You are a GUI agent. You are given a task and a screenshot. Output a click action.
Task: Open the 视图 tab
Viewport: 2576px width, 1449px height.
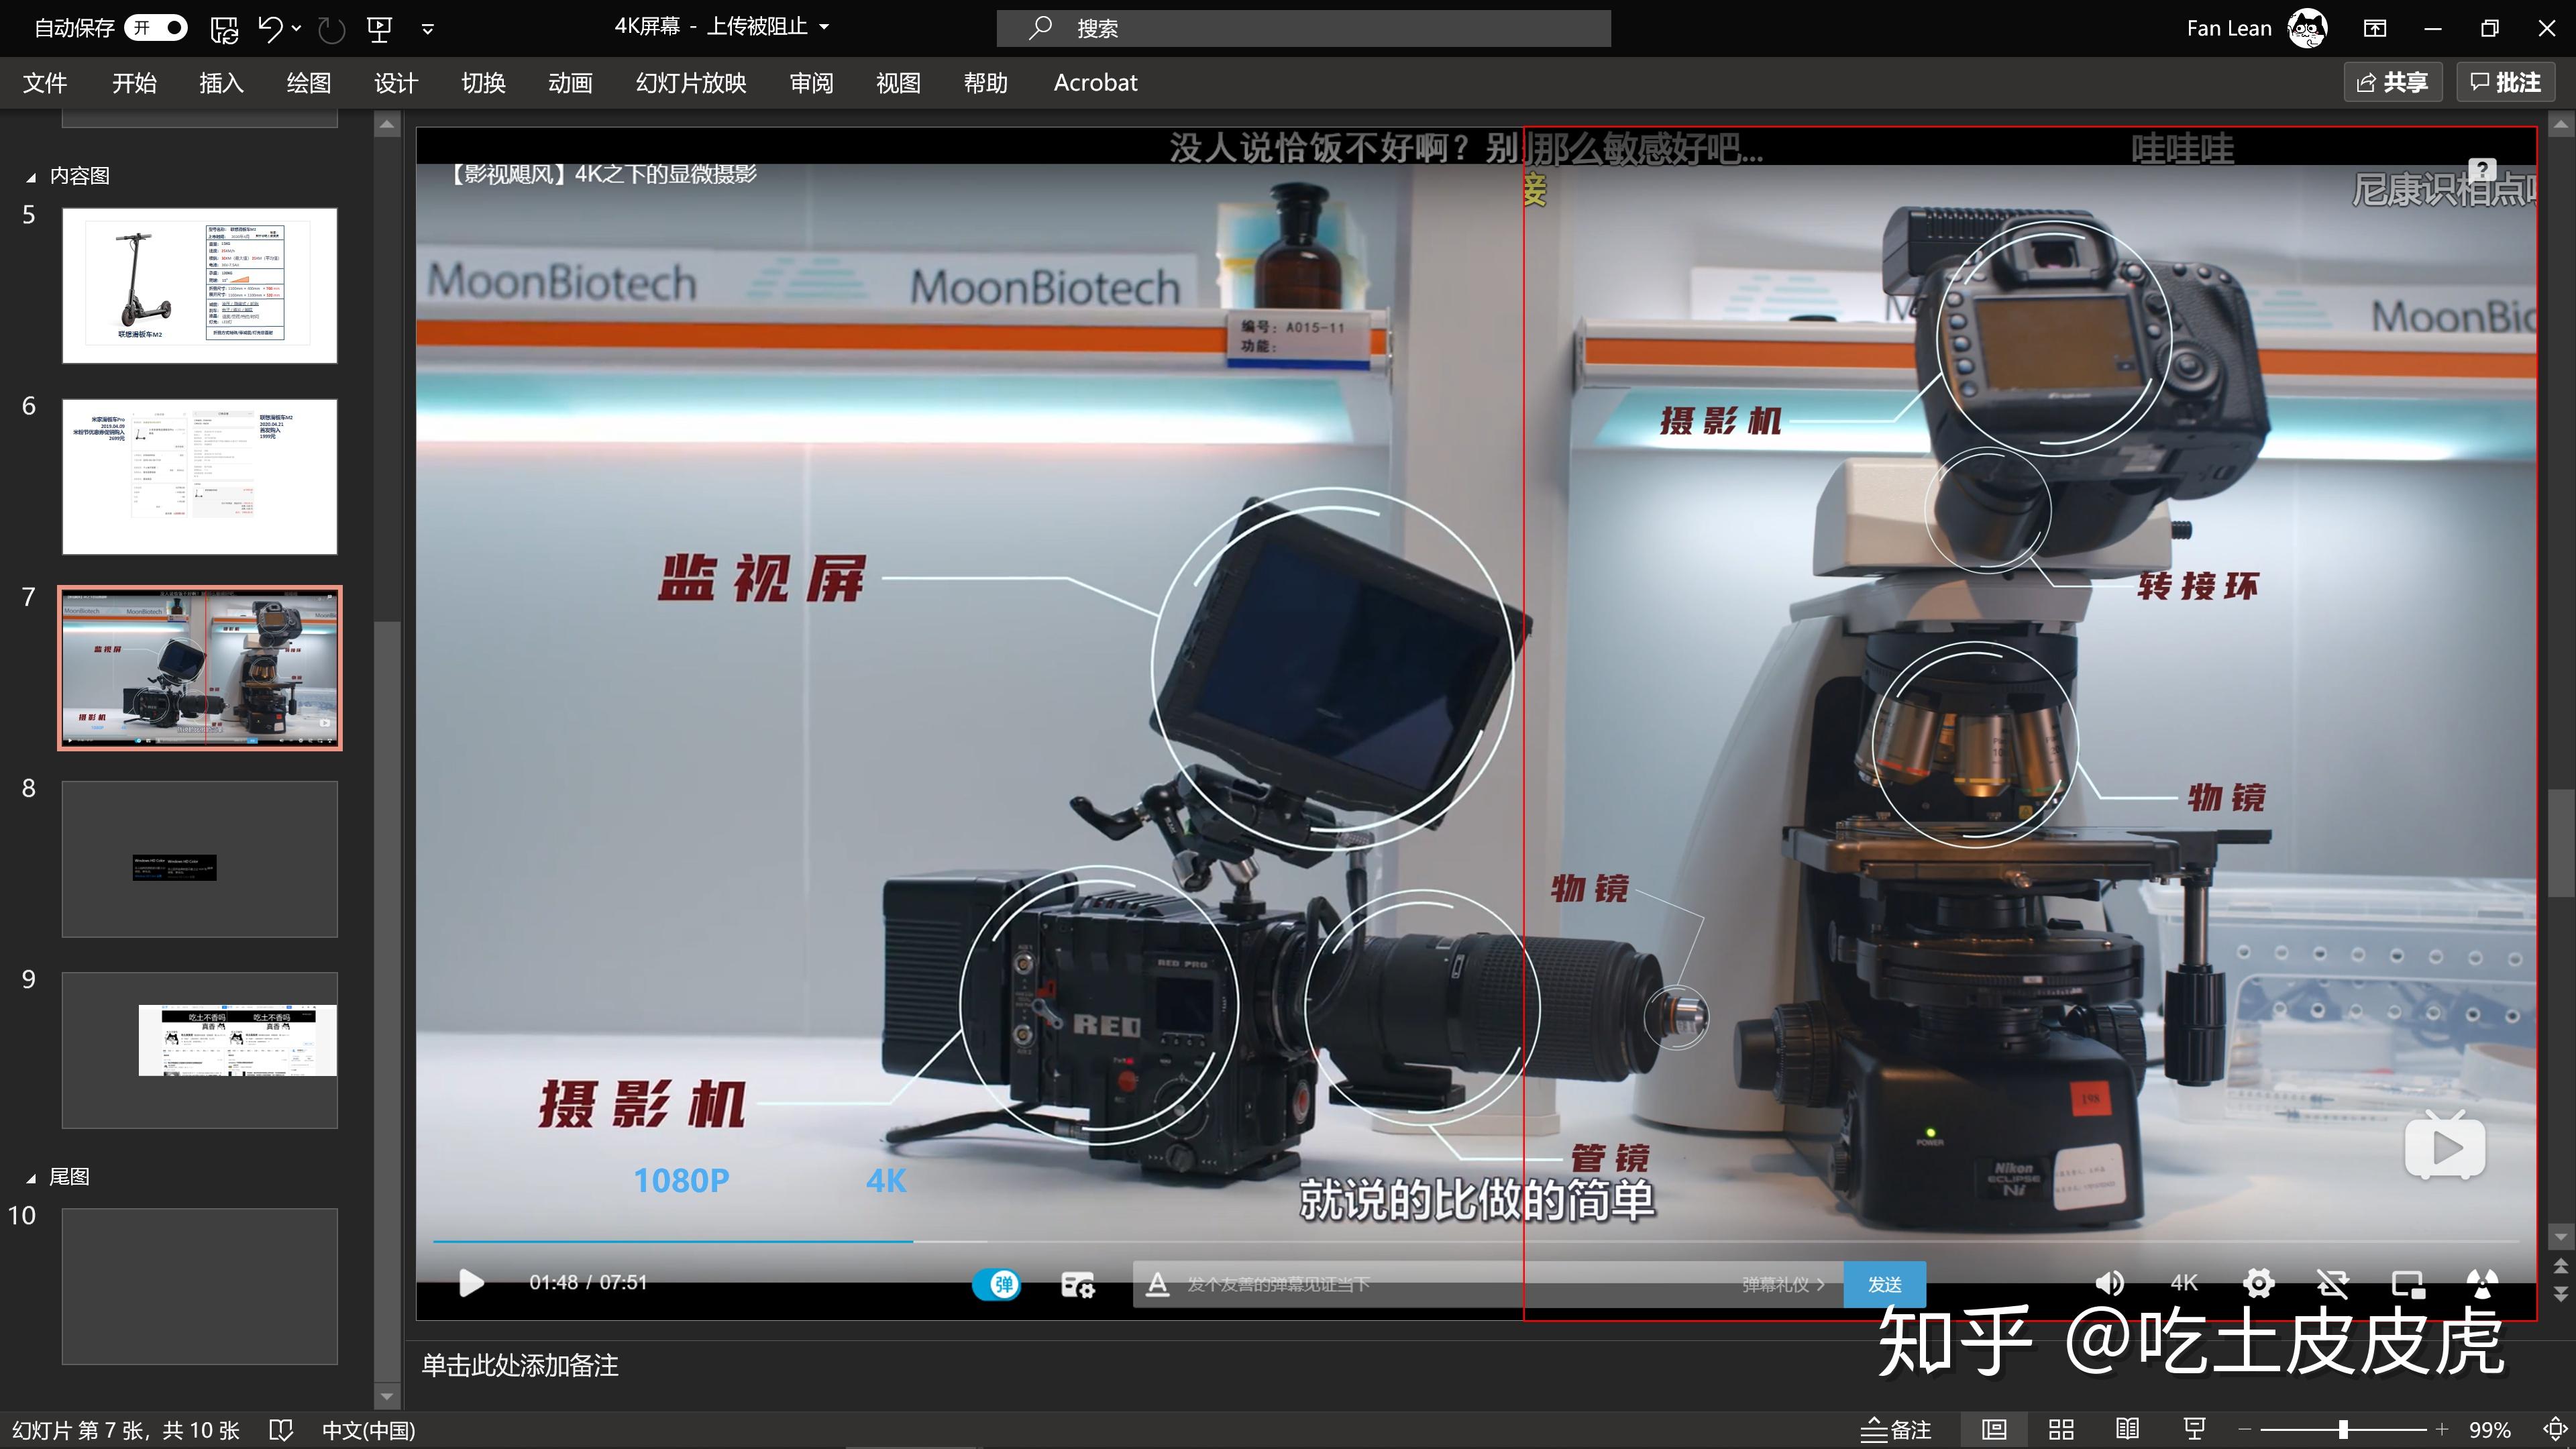tap(898, 83)
